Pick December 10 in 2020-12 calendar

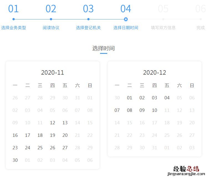point(154,110)
